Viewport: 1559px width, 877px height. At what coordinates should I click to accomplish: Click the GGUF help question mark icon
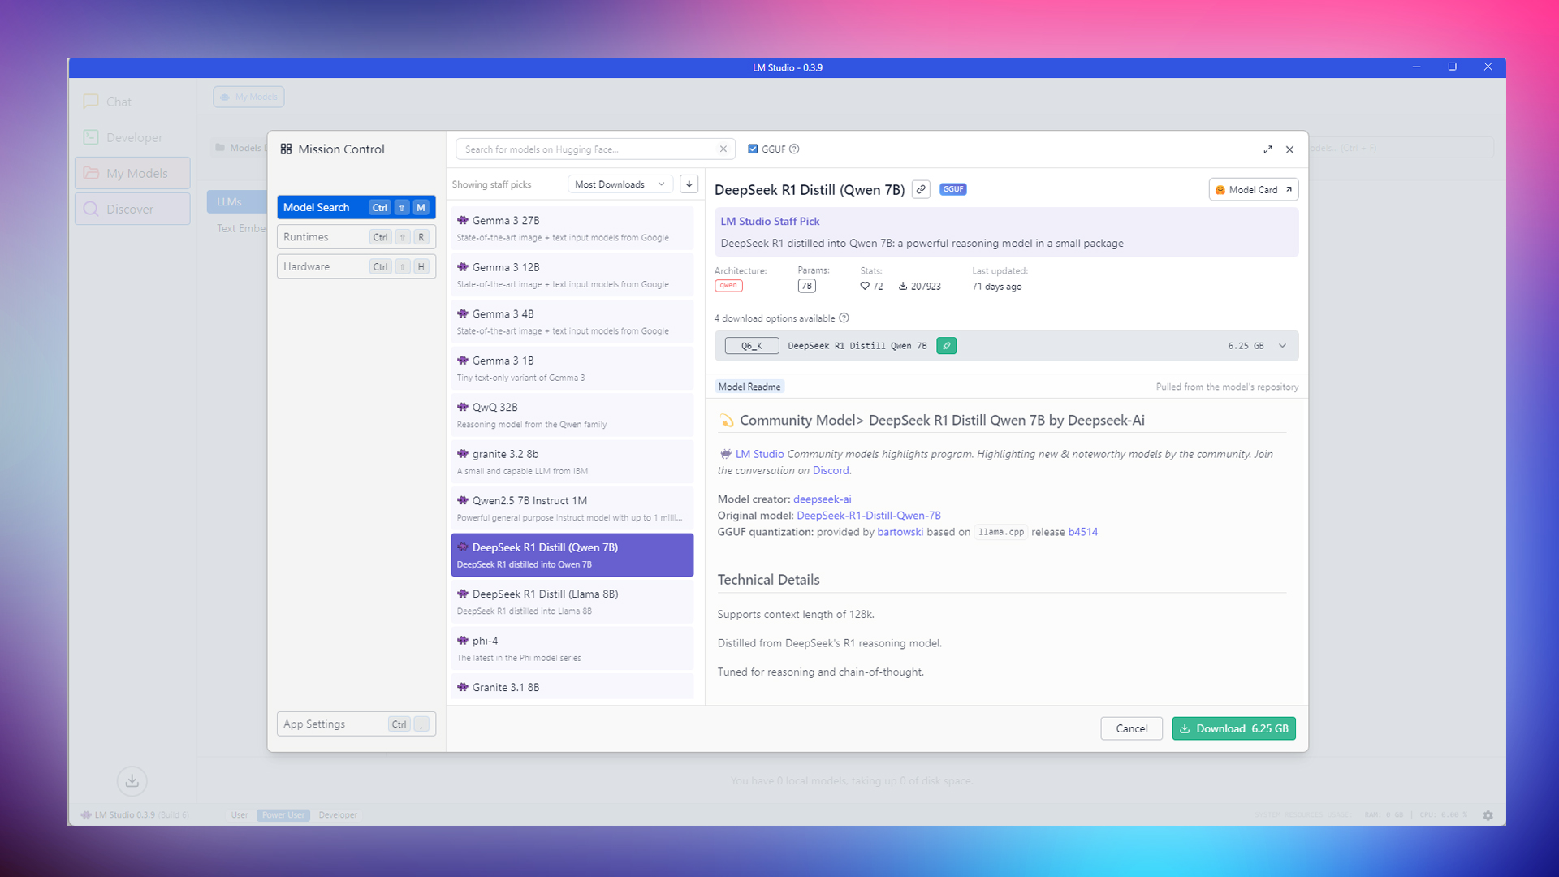[x=795, y=149]
